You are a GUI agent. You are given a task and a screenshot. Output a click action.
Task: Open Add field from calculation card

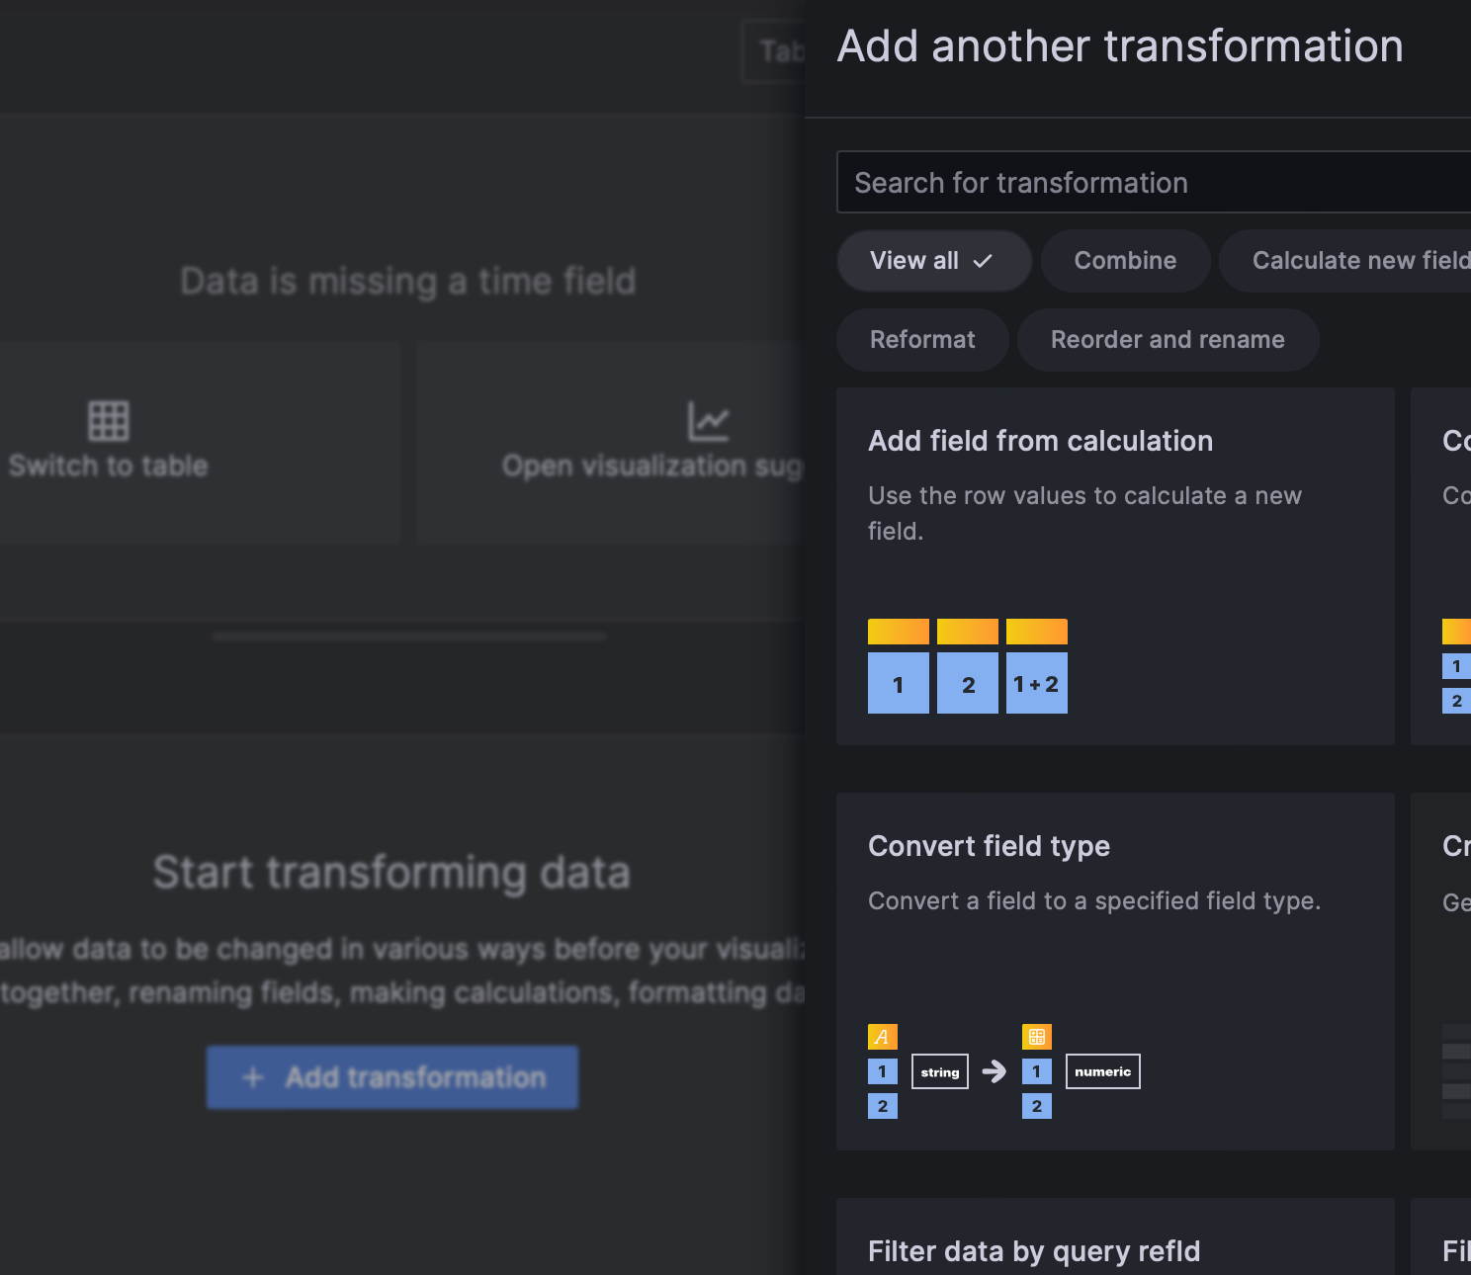[1115, 566]
